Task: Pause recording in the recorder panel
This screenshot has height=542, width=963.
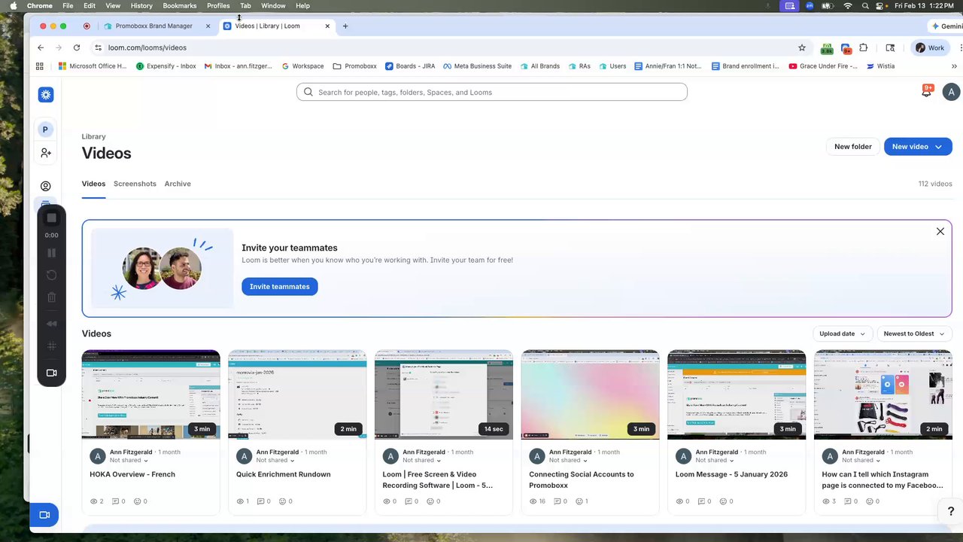Action: 52,254
